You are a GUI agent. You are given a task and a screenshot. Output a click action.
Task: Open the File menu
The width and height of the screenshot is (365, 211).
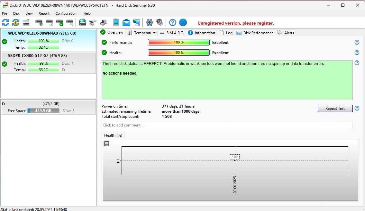point(5,13)
